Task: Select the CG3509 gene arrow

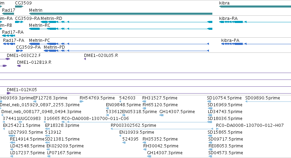Action: coord(19,7)
